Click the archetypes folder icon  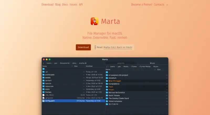[43, 75]
